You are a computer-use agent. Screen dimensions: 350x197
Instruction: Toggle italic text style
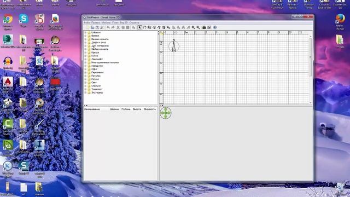188,27
